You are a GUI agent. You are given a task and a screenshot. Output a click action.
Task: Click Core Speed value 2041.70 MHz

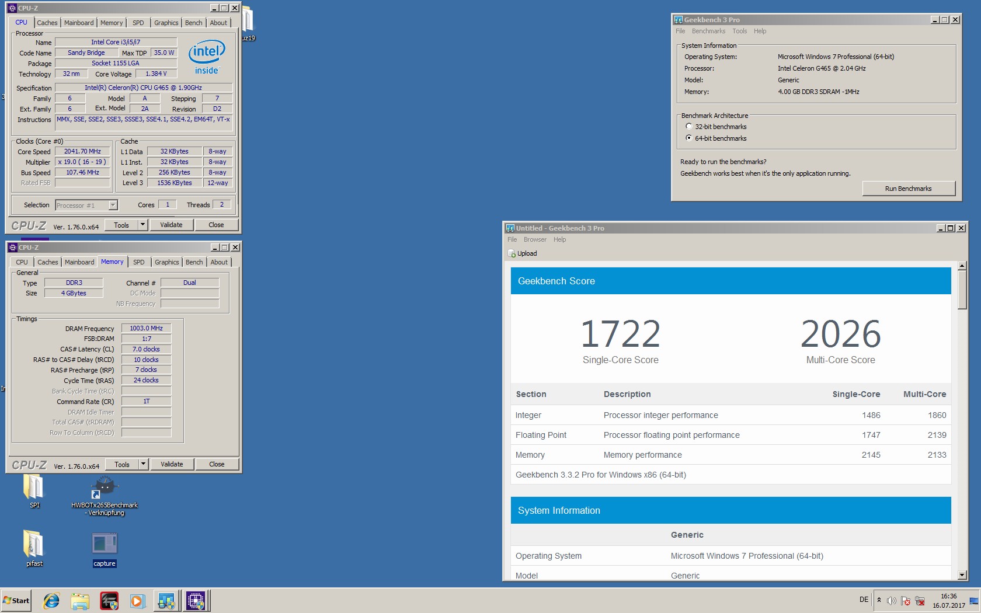82,151
